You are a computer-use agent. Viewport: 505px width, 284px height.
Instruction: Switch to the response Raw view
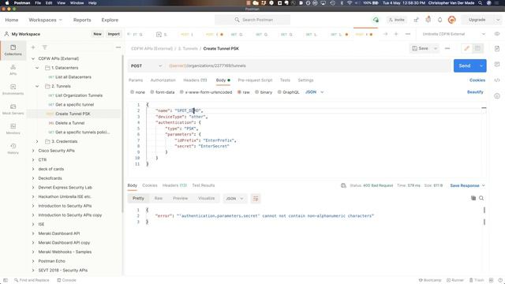point(158,198)
